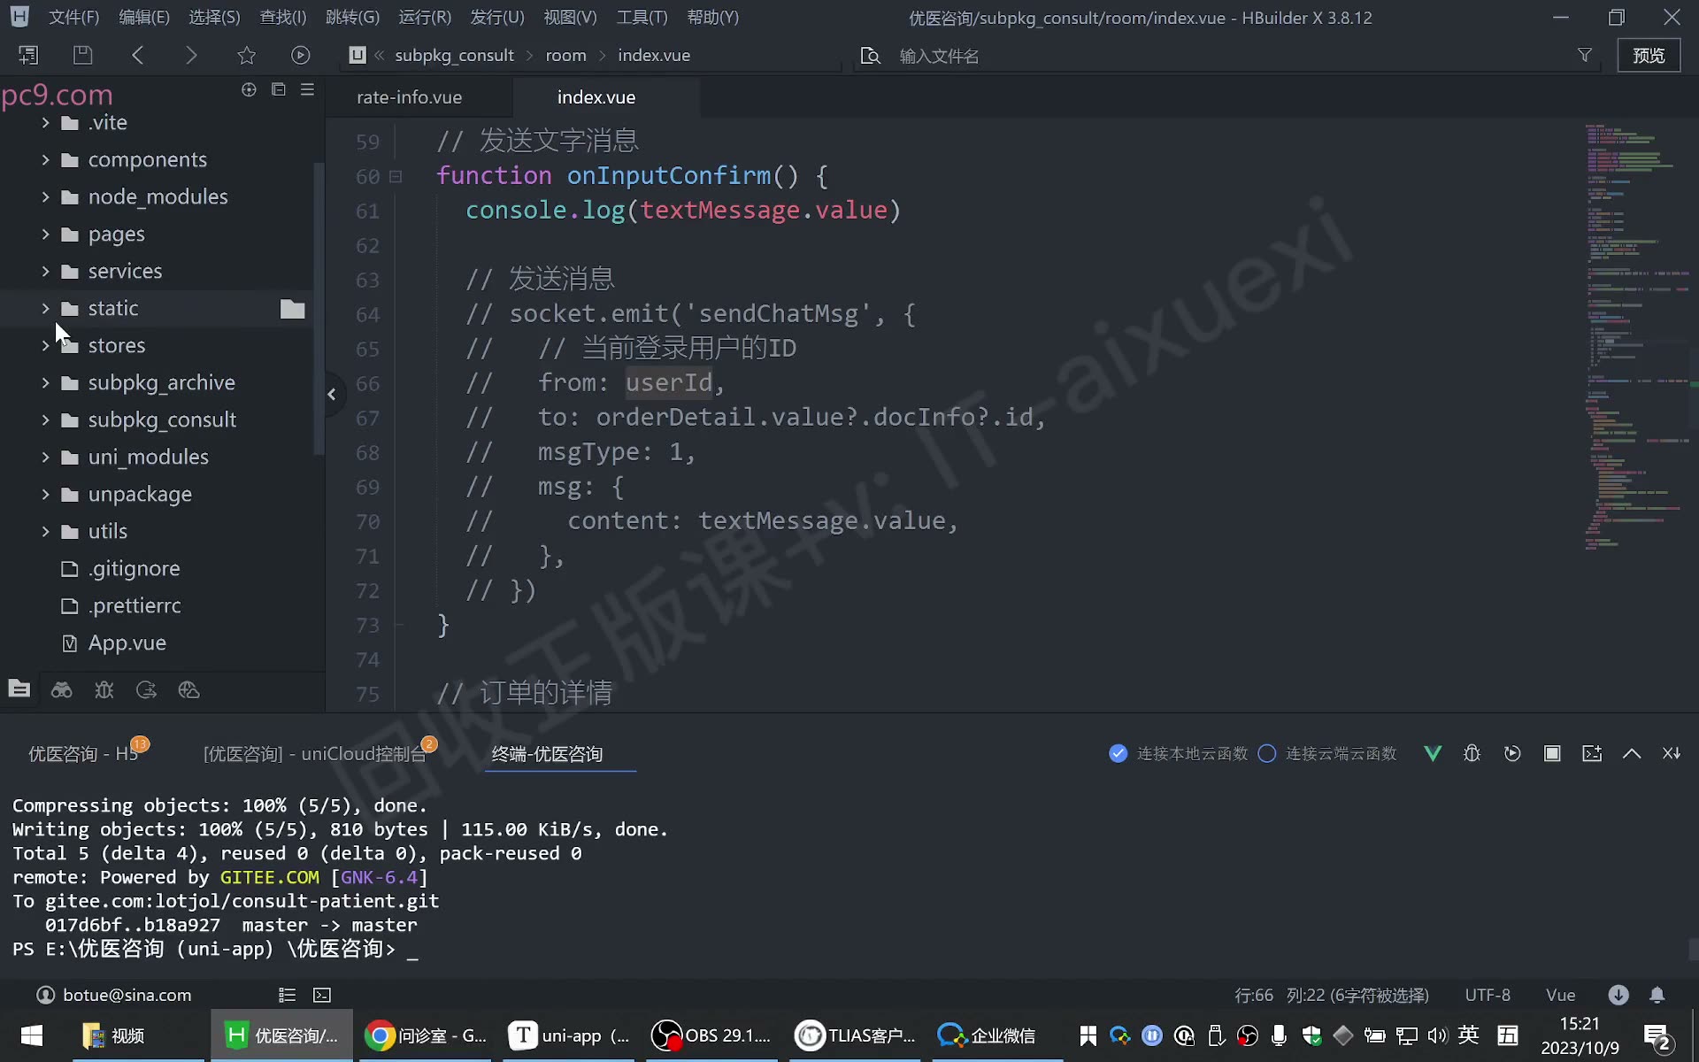Toggle fold marker on line 60
The height and width of the screenshot is (1062, 1699).
[396, 176]
